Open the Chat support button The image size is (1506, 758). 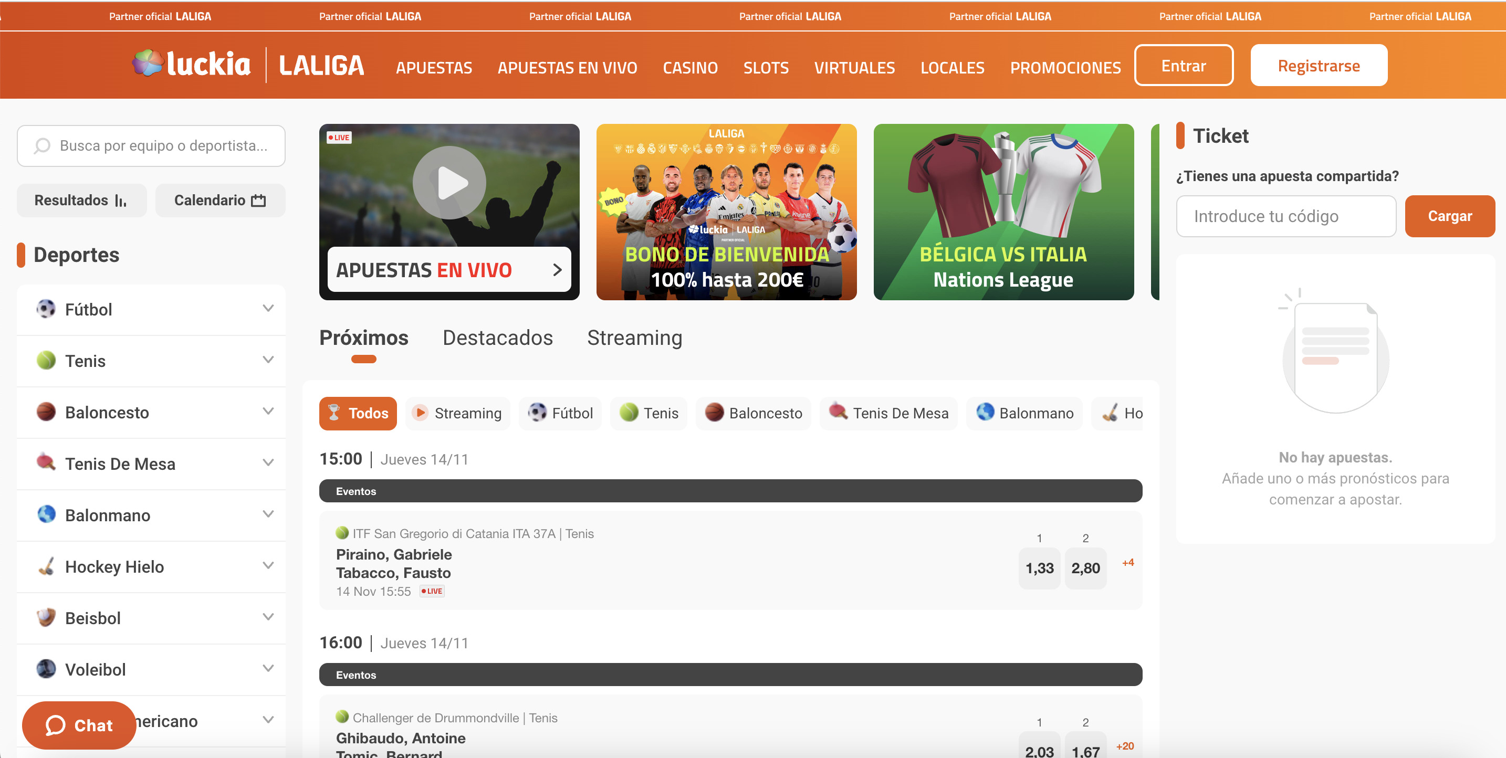(x=79, y=725)
